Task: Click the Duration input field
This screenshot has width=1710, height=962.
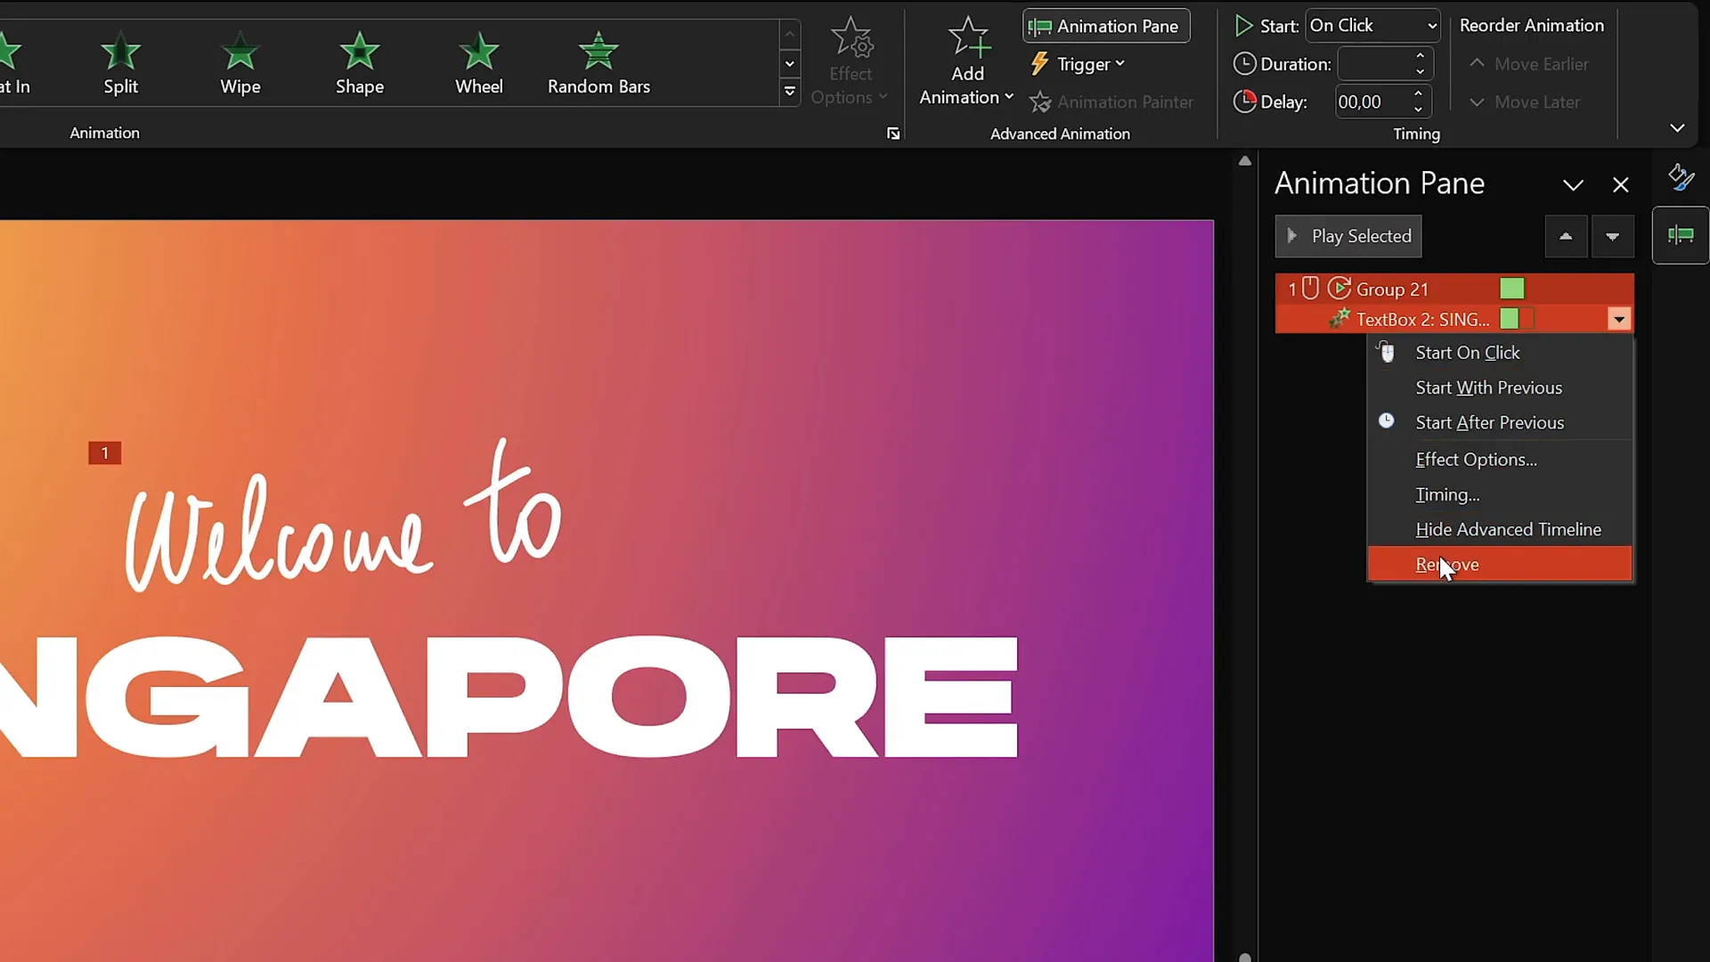Action: 1375,64
